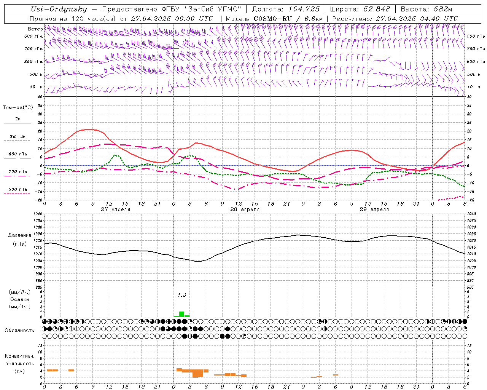Click the '28 апреля' date label

tap(245, 209)
